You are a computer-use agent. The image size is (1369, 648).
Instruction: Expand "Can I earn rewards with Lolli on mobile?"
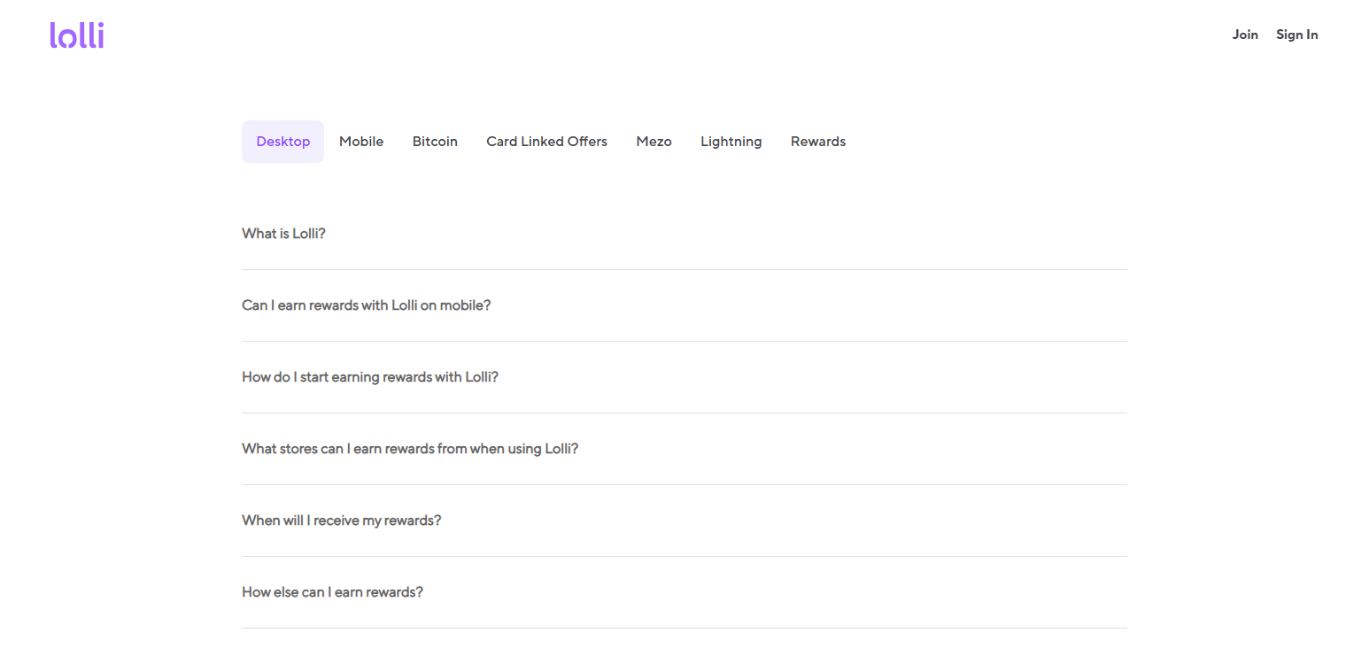click(684, 305)
